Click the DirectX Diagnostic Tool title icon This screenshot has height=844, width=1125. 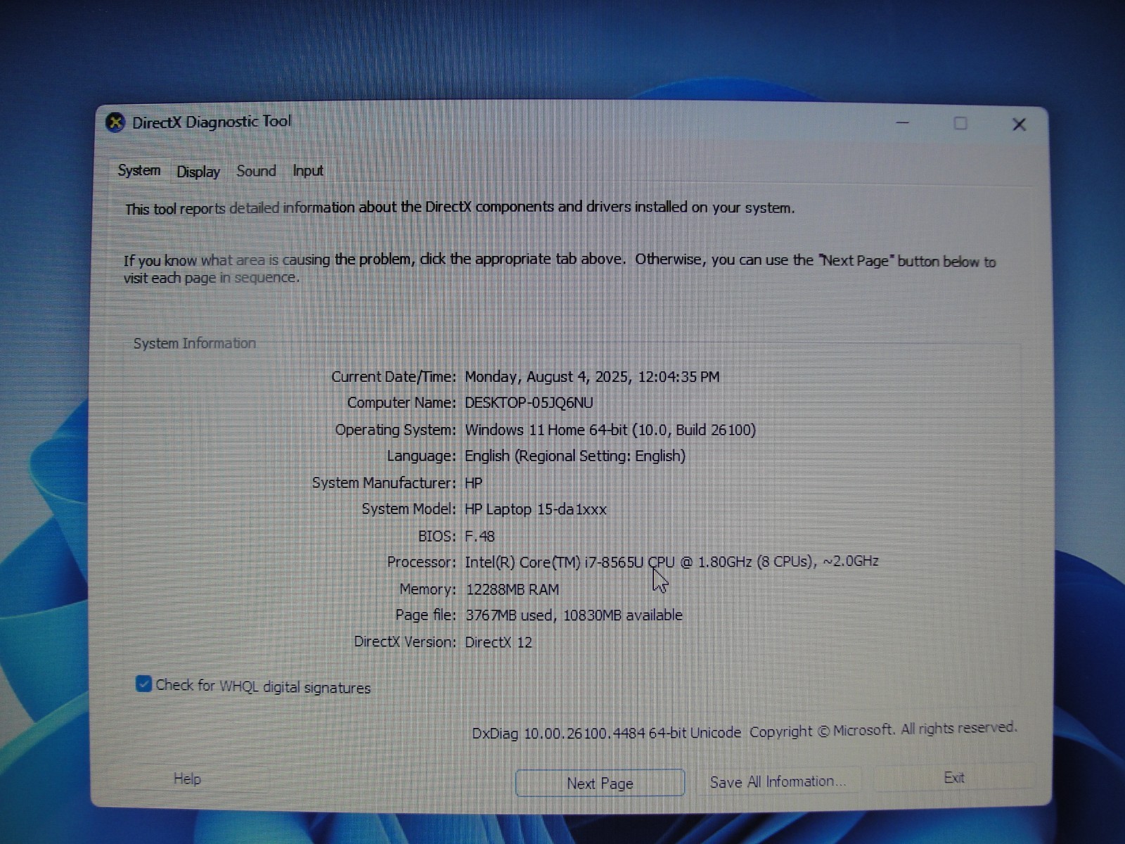tap(115, 123)
